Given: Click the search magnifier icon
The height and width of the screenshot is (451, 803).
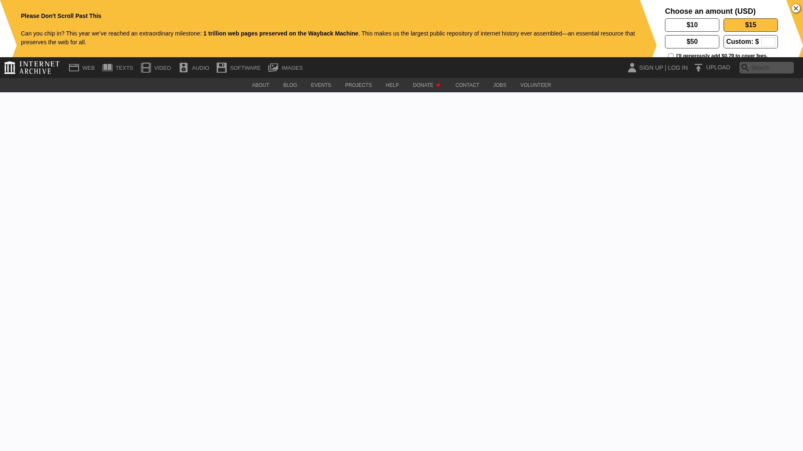Looking at the screenshot, I should tap(745, 68).
